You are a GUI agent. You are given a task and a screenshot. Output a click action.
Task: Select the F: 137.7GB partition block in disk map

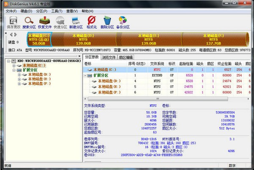214,39
